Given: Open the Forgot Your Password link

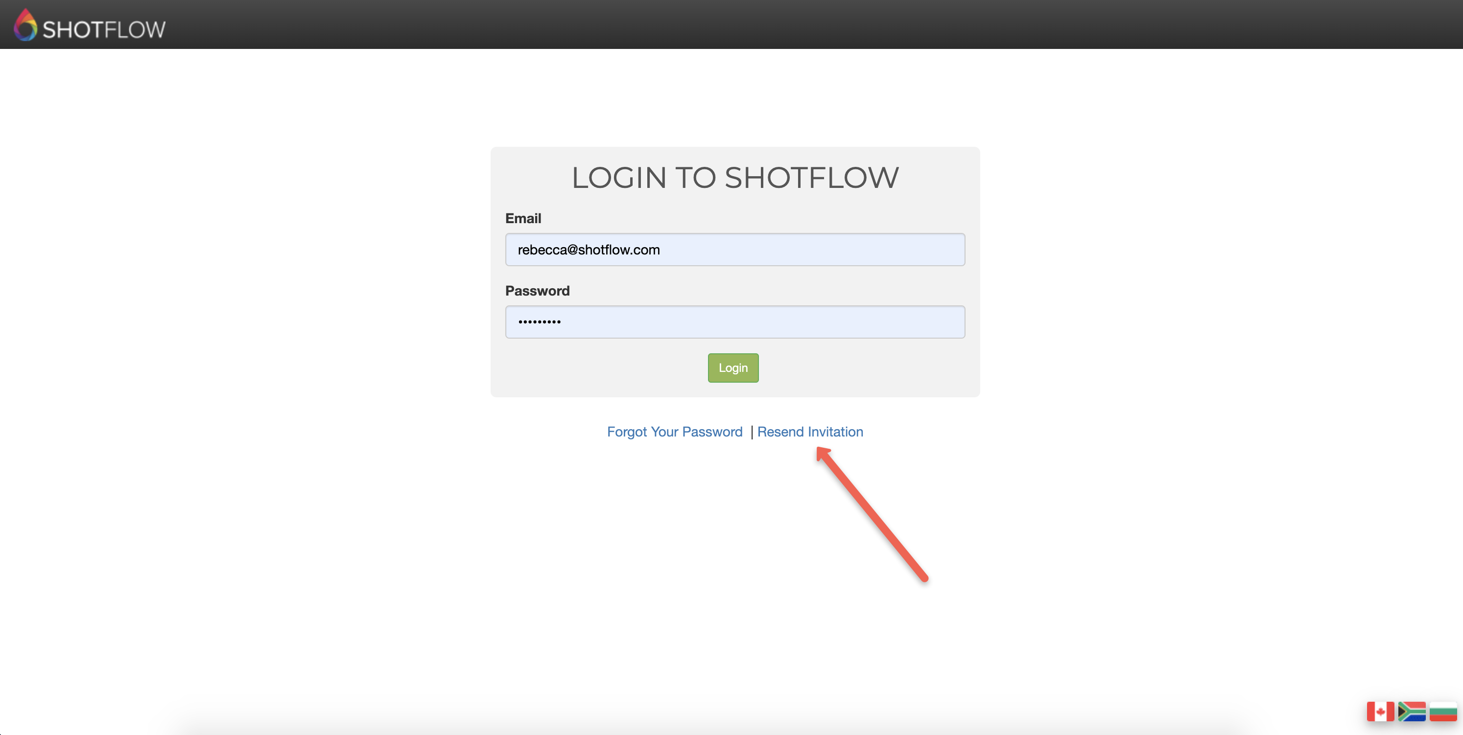Looking at the screenshot, I should tap(674, 432).
